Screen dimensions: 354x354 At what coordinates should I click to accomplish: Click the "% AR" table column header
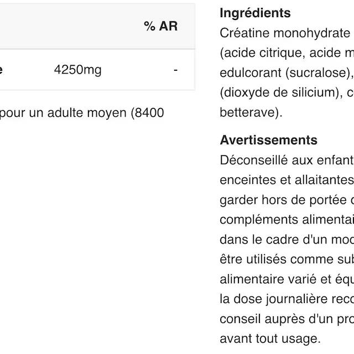(160, 26)
